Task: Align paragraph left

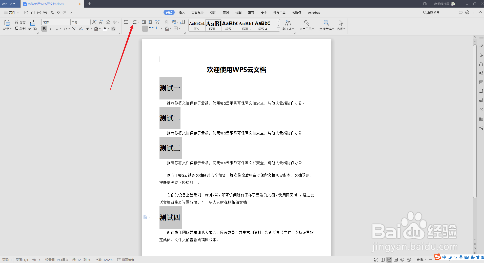Action: [x=126, y=29]
